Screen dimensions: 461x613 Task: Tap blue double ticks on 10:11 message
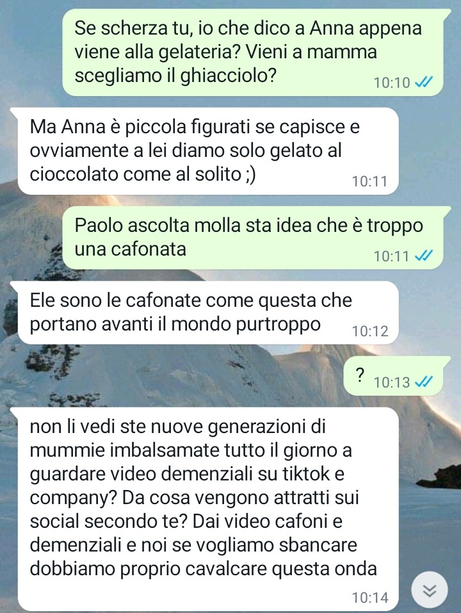tap(423, 256)
